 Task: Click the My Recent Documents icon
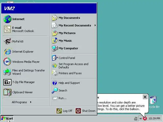tap(55, 25)
